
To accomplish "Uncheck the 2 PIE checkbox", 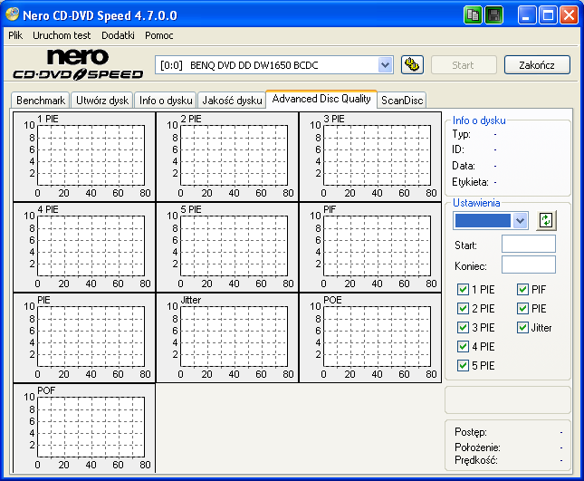I will [463, 309].
